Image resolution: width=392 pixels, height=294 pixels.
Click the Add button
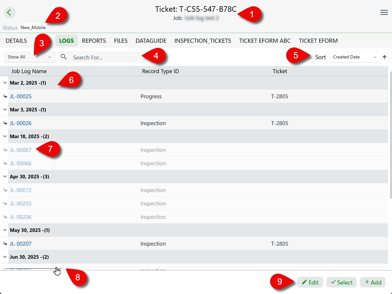[373, 282]
